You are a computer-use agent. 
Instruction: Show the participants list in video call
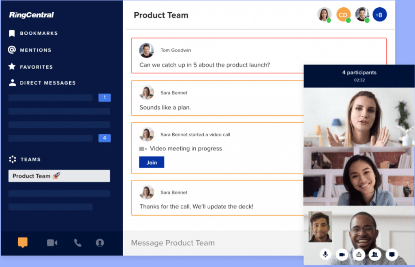pyautogui.click(x=374, y=254)
